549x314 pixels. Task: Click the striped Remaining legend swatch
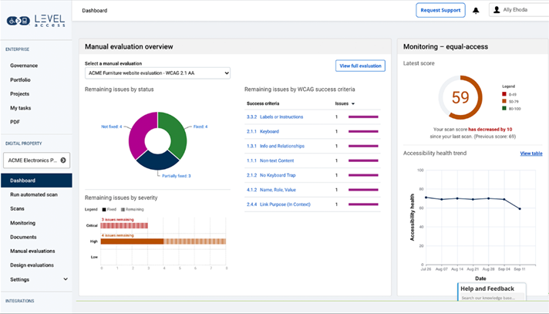pos(123,210)
